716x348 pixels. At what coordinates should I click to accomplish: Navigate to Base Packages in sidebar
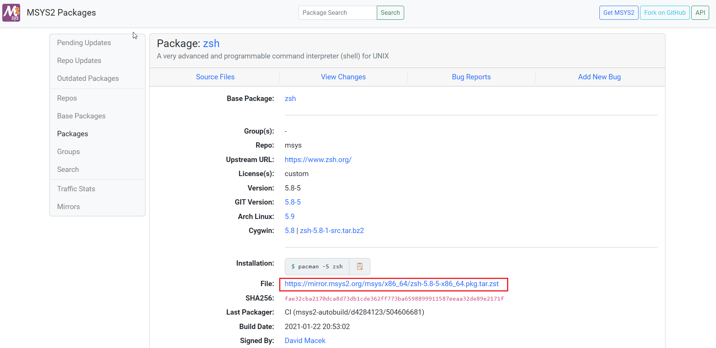[x=81, y=116]
